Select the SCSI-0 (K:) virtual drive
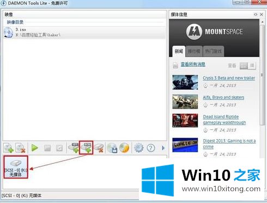The image size is (267, 203). (16, 167)
